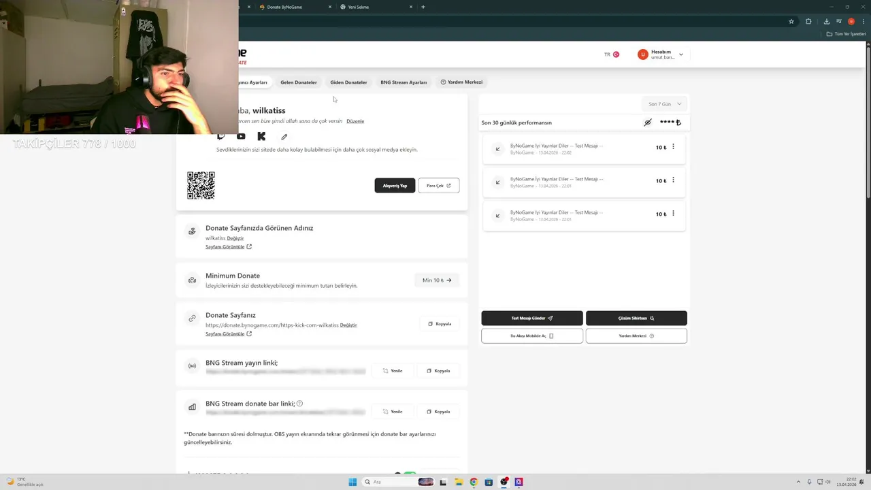This screenshot has height=490, width=871.
Task: Expand the Hesabım account dropdown
Action: click(x=660, y=54)
